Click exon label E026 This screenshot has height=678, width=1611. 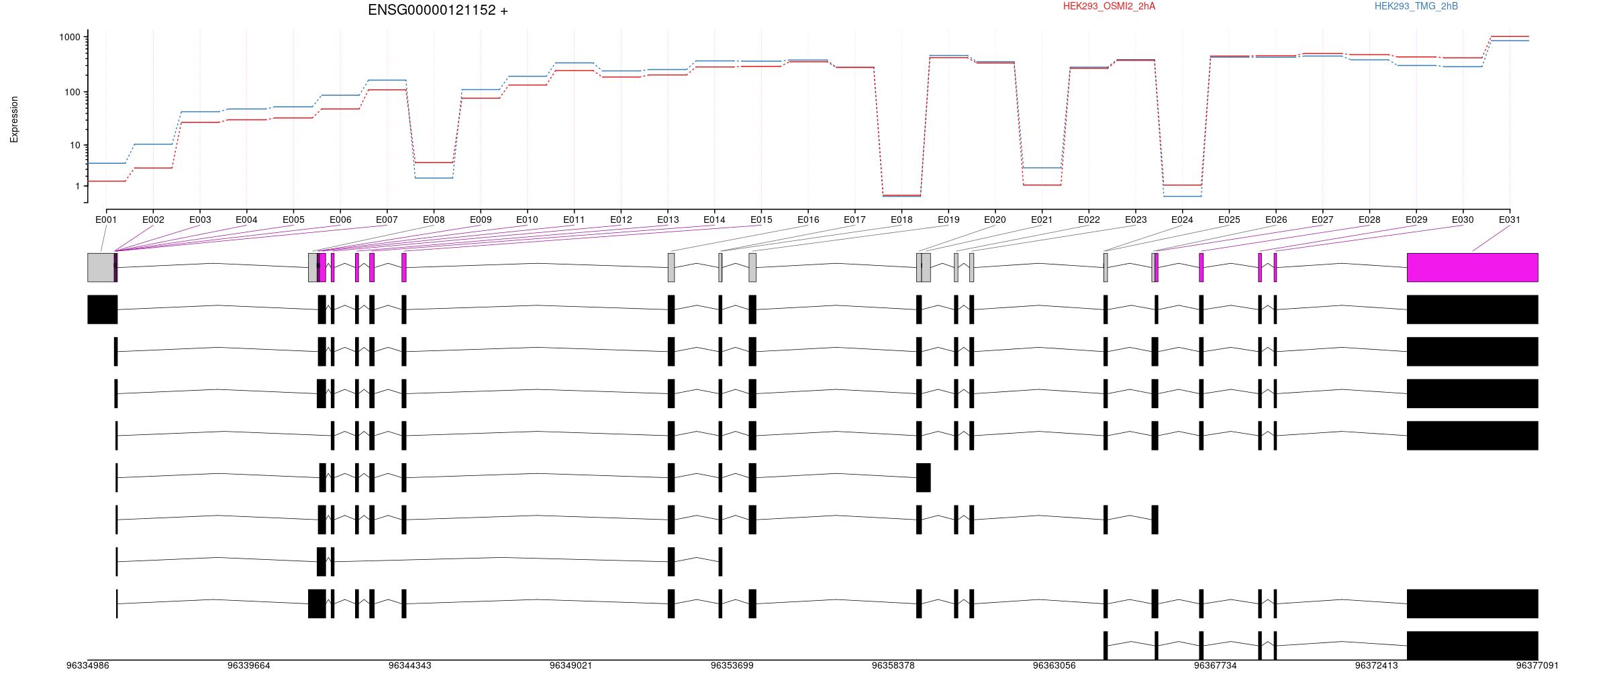tap(1276, 220)
